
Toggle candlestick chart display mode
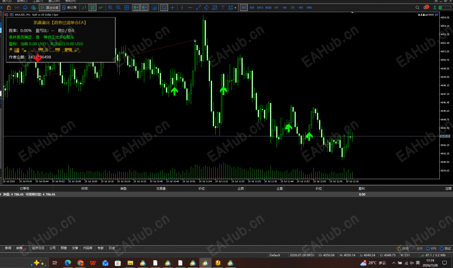[x=92, y=8]
